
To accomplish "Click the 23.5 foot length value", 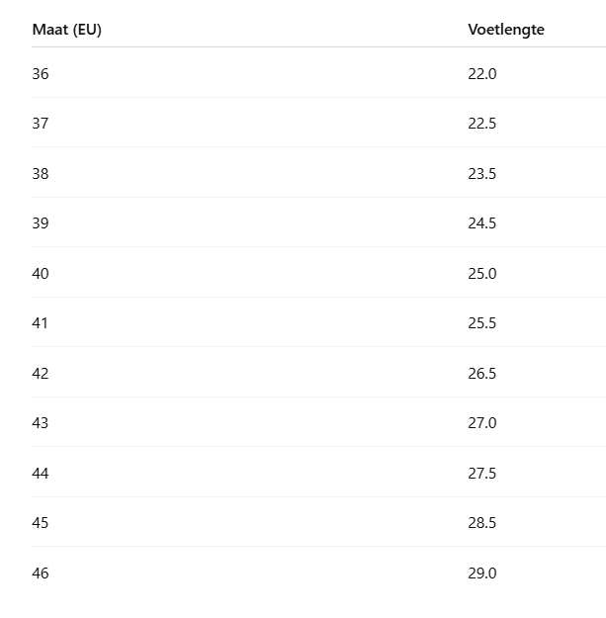I will tap(482, 174).
